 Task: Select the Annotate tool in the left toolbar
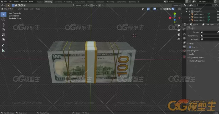(3, 45)
